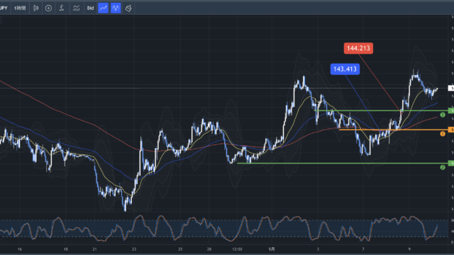Image resolution: width=454 pixels, height=255 pixels.
Task: Toggle the blue trend line drawing button
Action: [x=103, y=8]
